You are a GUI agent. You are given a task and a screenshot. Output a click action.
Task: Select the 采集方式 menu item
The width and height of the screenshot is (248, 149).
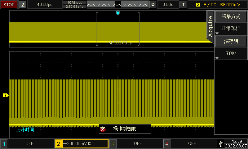[231, 17]
